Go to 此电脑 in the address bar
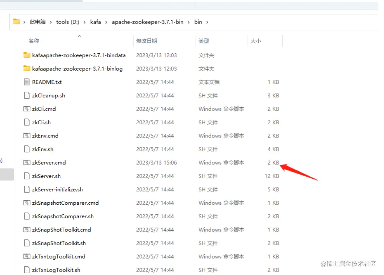 click(38, 22)
